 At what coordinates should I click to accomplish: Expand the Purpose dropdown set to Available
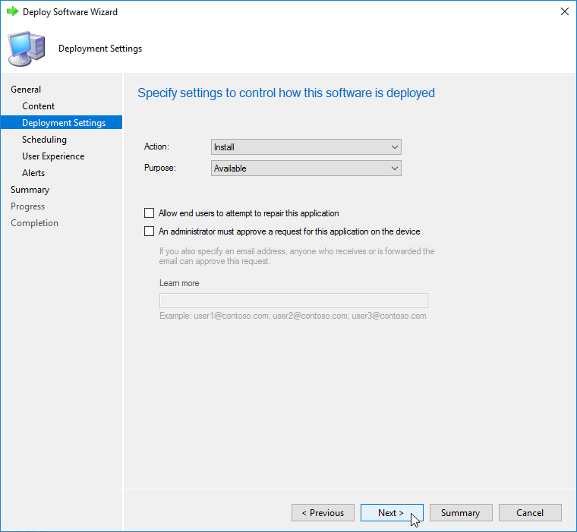tap(306, 168)
